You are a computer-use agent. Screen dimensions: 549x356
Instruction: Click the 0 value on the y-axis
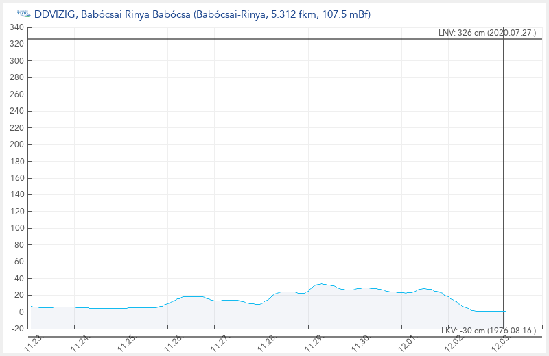pyautogui.click(x=22, y=311)
